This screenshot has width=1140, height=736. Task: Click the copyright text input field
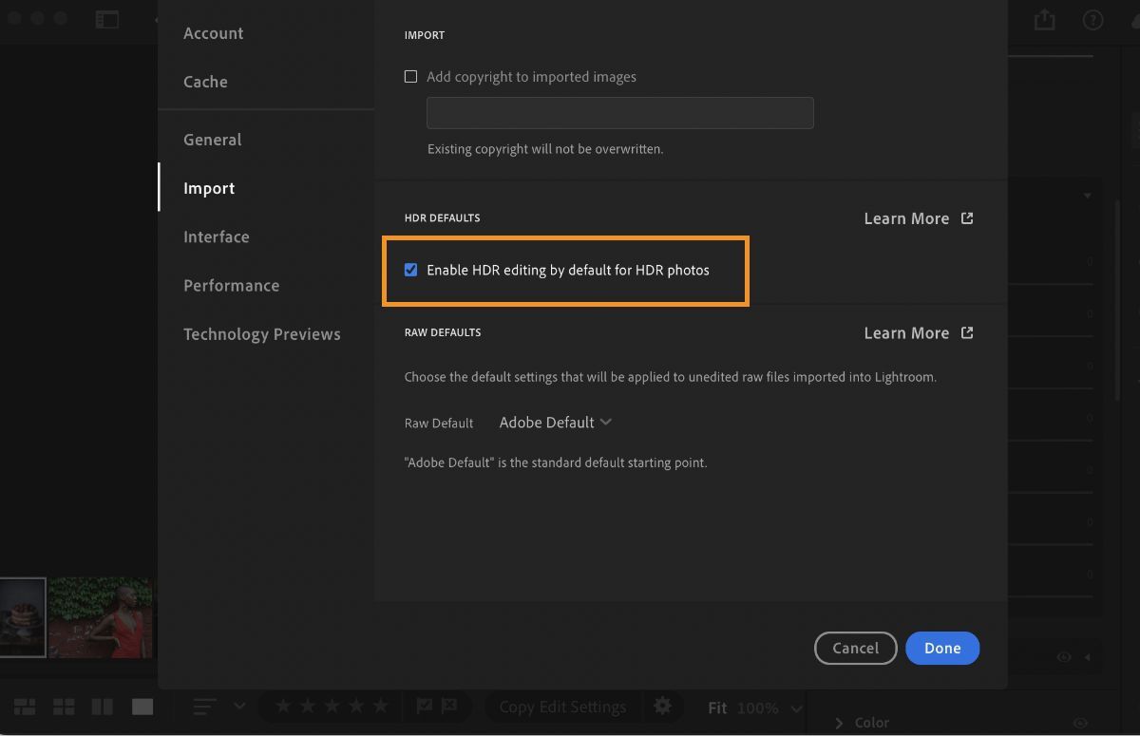click(619, 112)
